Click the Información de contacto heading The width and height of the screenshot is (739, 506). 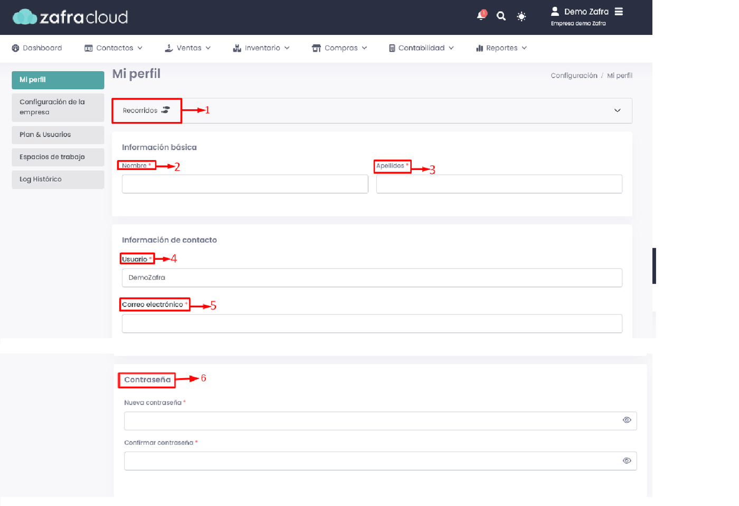[x=169, y=240]
